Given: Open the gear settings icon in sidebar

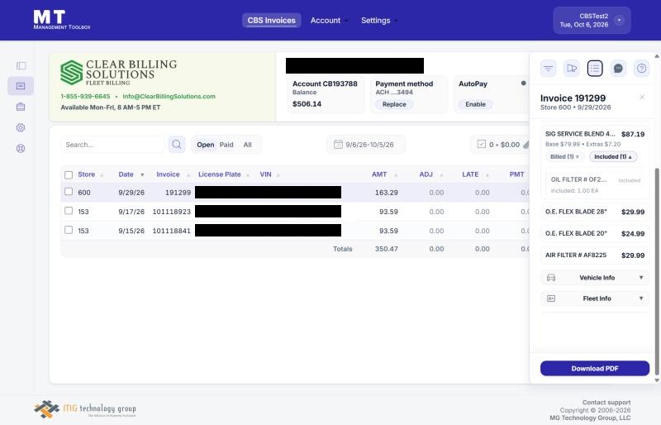Looking at the screenshot, I should point(21,127).
